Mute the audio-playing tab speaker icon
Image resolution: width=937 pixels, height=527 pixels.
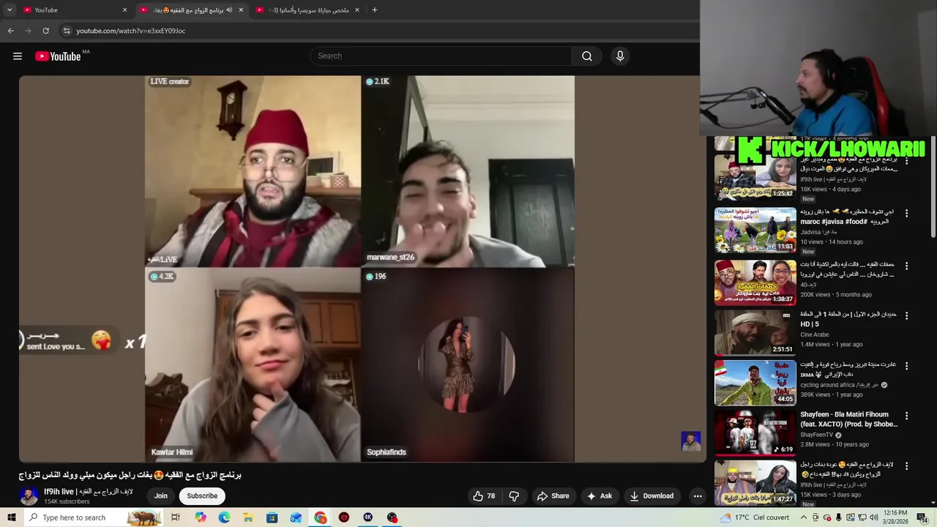pos(229,10)
